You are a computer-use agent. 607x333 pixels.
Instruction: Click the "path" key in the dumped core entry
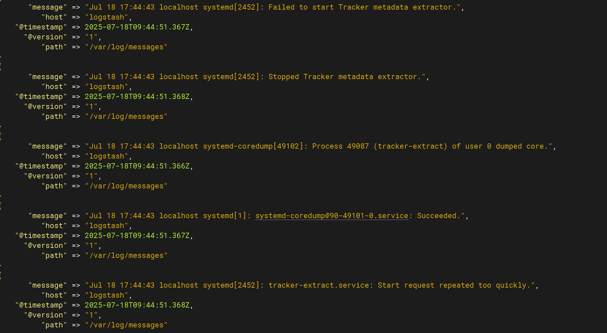click(54, 186)
